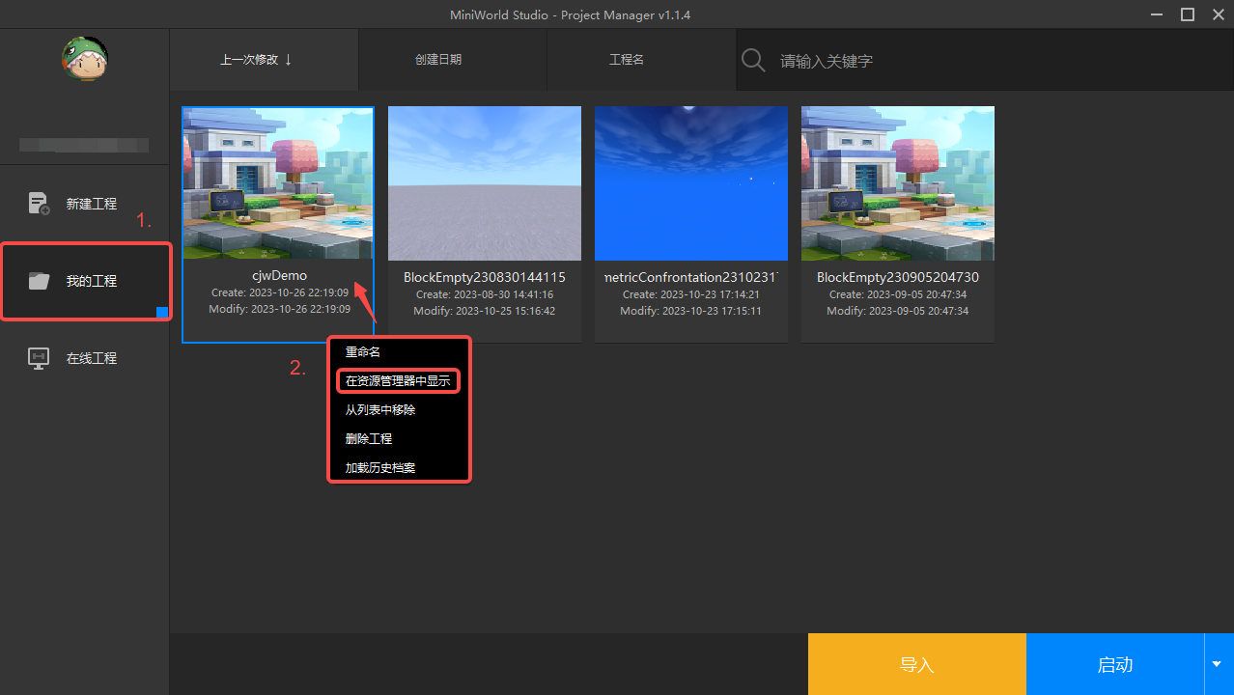Viewport: 1234px width, 695px height.
Task: Open 在线工程 in the sidebar
Action: tap(85, 358)
